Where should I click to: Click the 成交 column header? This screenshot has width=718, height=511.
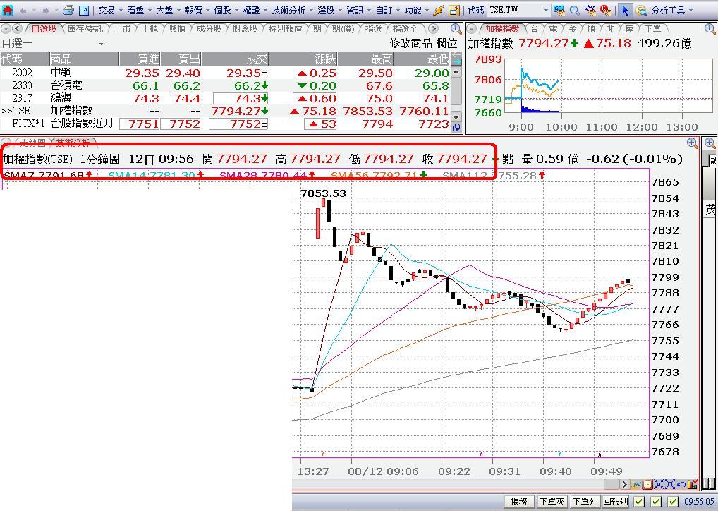(235, 59)
